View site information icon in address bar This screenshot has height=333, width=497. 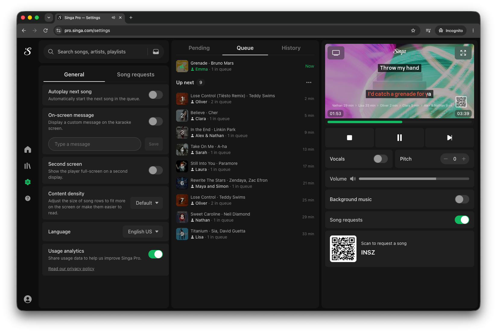(59, 30)
